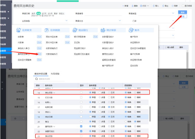Screen dimensions: 195x139
Task: Toggle the 显示明细 checkbox
Action: point(183,6)
